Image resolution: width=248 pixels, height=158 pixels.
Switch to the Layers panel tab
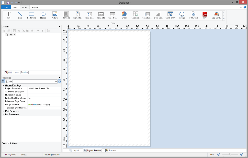click(x=16, y=72)
